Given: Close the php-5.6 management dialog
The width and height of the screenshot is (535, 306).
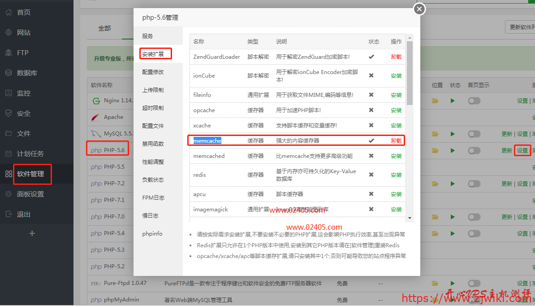Looking at the screenshot, I should click(x=419, y=9).
